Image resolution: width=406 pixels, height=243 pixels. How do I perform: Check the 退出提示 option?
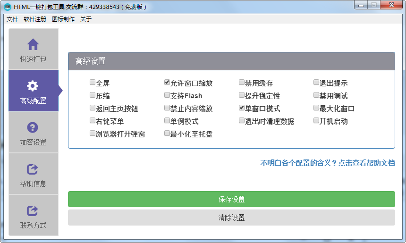tap(316, 82)
